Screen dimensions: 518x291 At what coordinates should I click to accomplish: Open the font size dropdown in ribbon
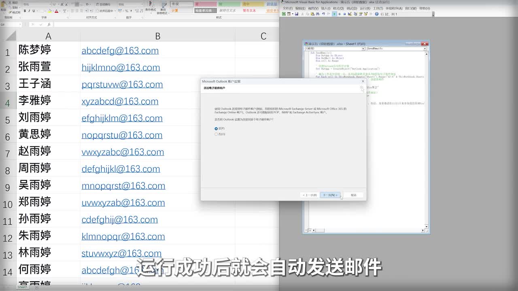[x=59, y=4]
